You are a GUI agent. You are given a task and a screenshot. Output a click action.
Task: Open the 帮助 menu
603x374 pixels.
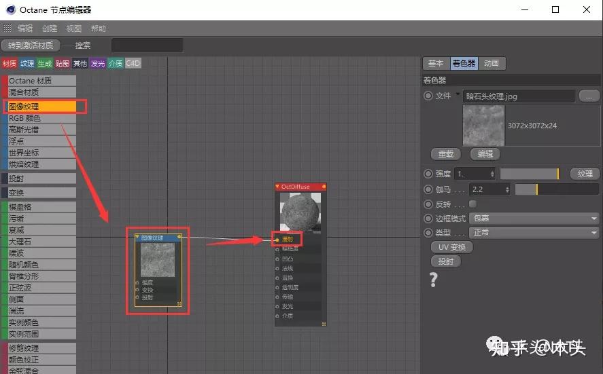tap(99, 29)
